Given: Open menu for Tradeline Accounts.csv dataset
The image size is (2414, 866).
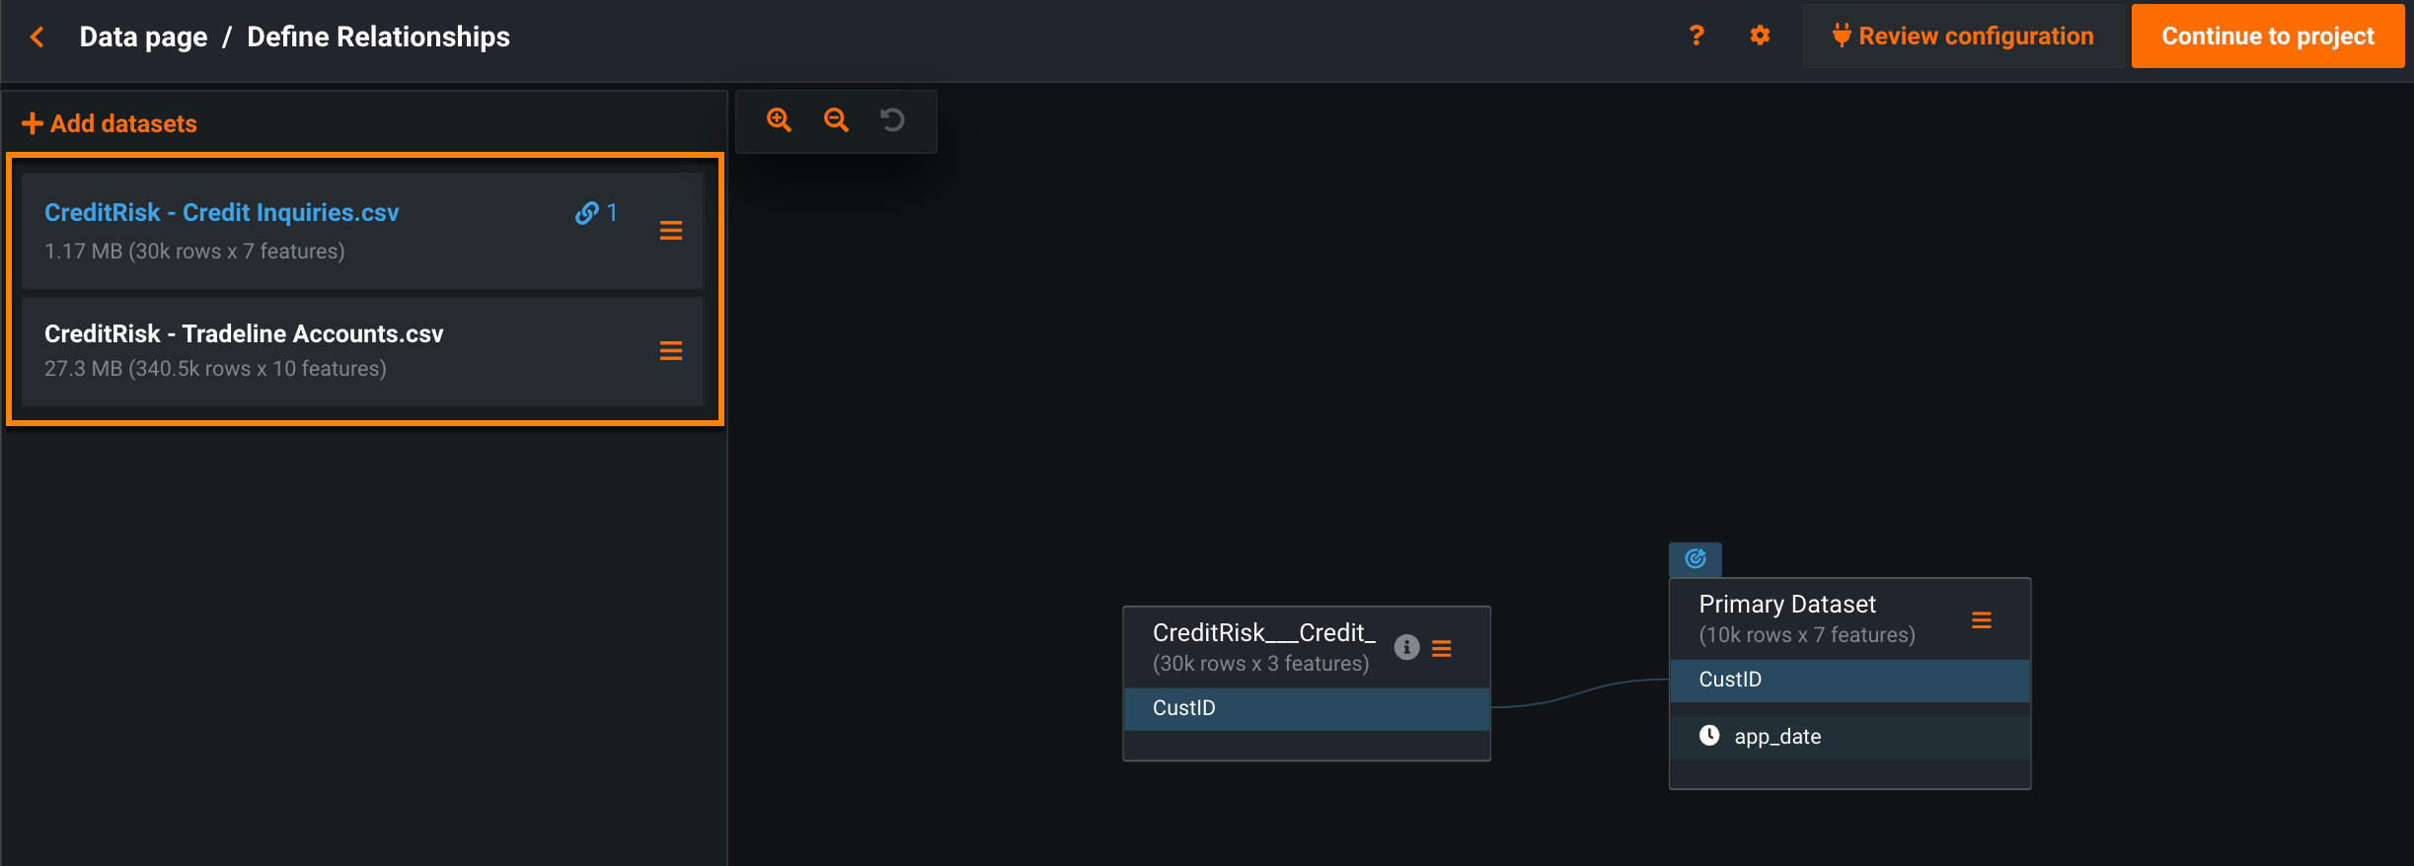Looking at the screenshot, I should coord(671,351).
